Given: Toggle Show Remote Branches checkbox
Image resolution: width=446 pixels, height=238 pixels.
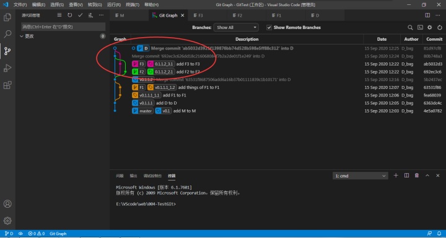Looking at the screenshot, I should point(269,28).
